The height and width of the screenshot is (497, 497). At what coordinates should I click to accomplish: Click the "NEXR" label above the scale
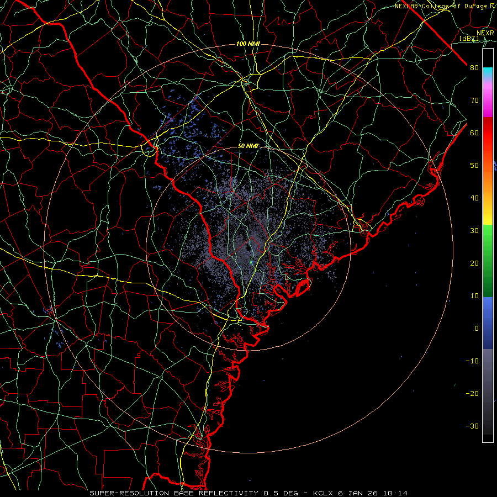tap(485, 33)
